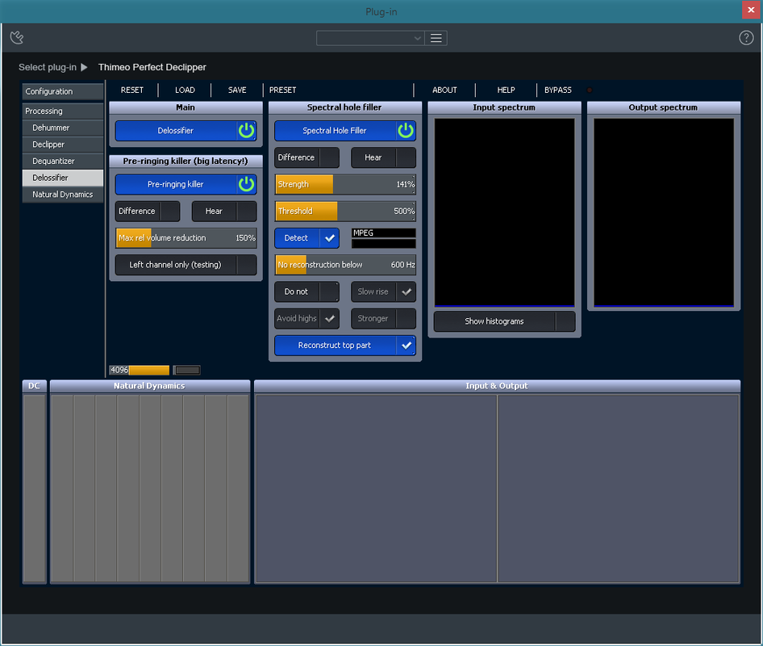Toggle the Pre-ringing killer power icon

pos(246,184)
